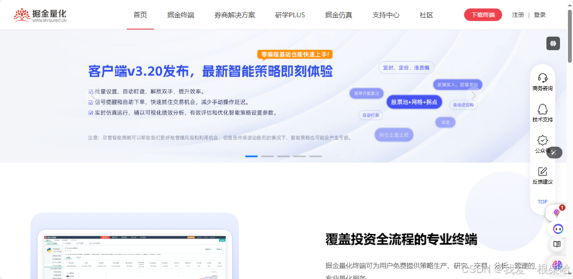Click the 技术支持 label
Image resolution: width=573 pixels, height=279 pixels.
(542, 119)
